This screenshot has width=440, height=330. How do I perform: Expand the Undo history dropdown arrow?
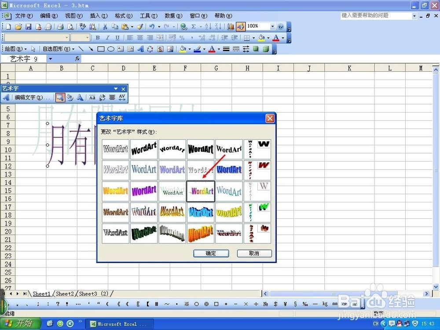coord(159,27)
